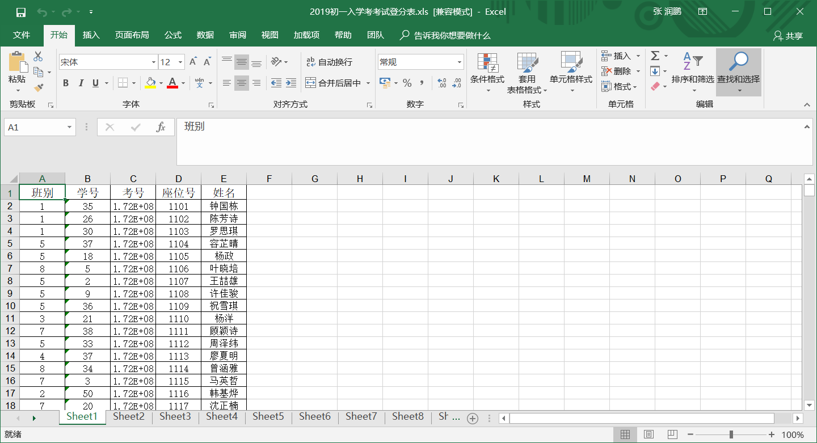Apply percent style format
The height and width of the screenshot is (443, 817).
(407, 83)
